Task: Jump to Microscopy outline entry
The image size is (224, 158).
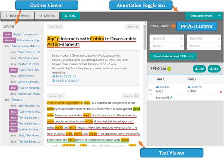Action: [26, 76]
